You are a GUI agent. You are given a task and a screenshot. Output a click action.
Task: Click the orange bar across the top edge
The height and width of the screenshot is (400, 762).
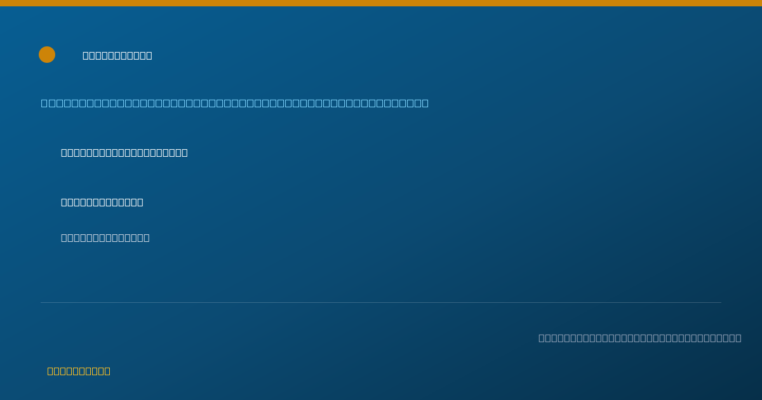pyautogui.click(x=381, y=3)
